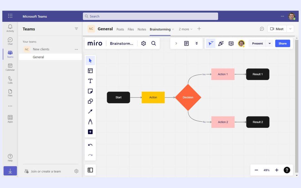Click the Meet button
The width and height of the screenshot is (301, 188).
[277, 29]
